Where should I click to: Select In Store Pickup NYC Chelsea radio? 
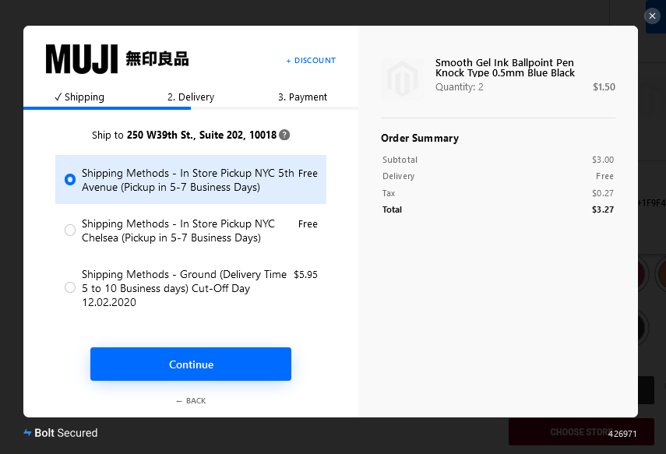point(69,231)
